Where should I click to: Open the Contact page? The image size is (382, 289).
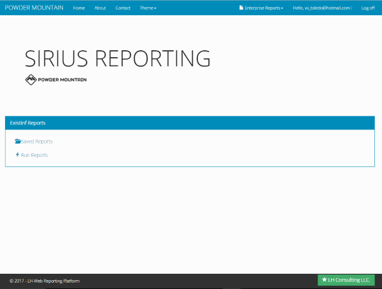point(123,8)
